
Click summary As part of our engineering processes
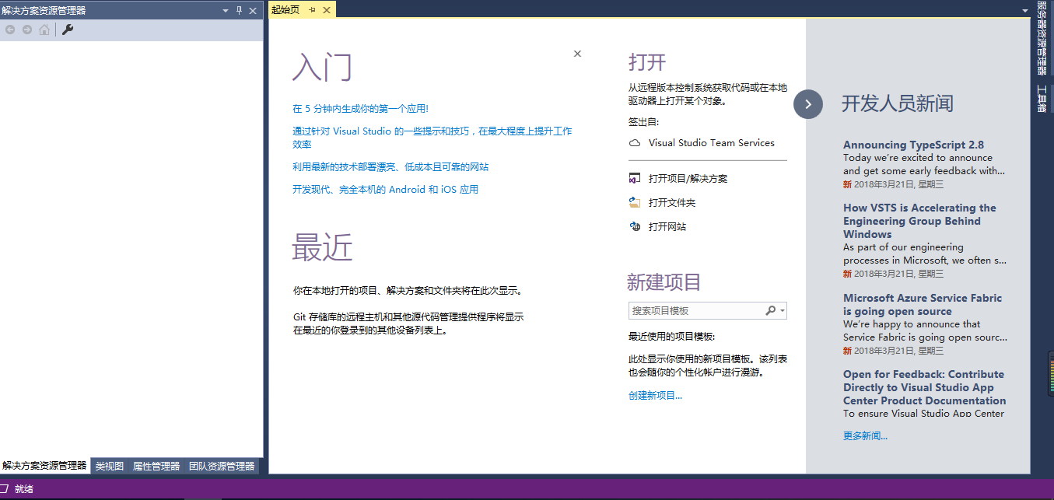925,254
